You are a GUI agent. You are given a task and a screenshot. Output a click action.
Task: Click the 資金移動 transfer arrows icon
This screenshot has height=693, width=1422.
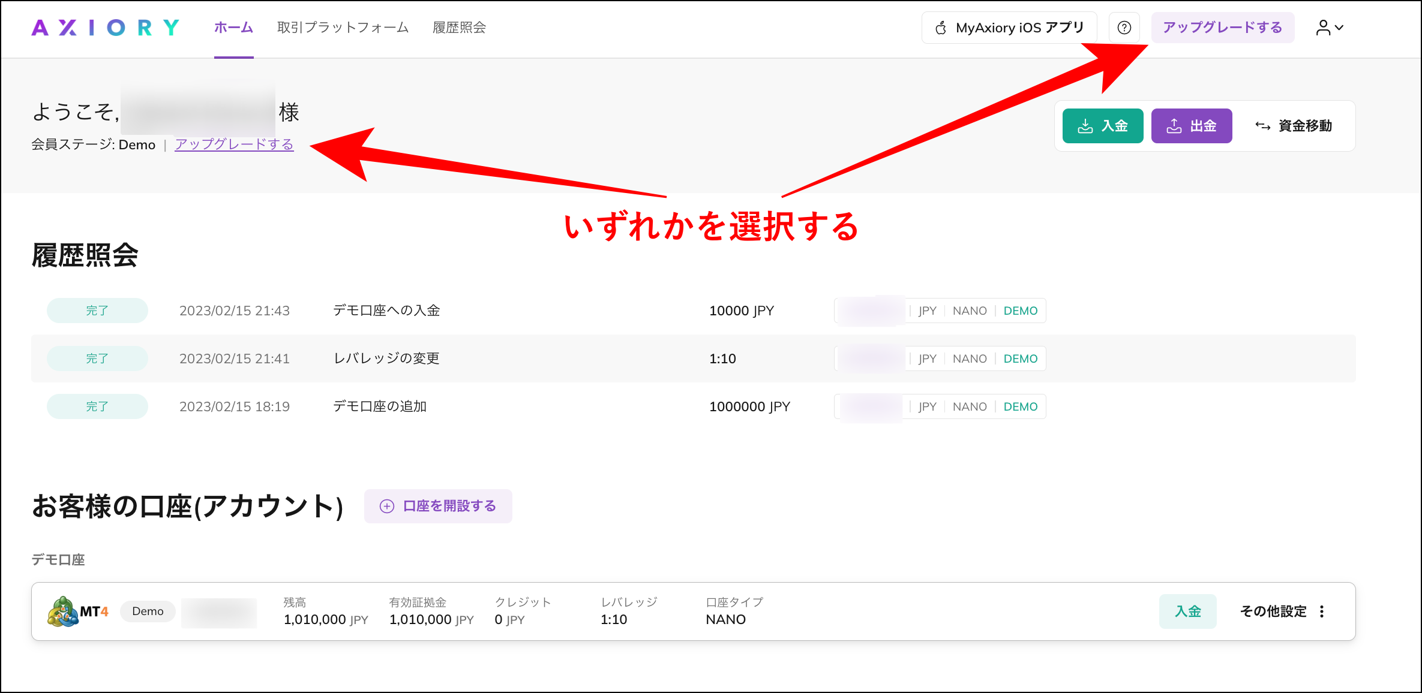click(1263, 125)
